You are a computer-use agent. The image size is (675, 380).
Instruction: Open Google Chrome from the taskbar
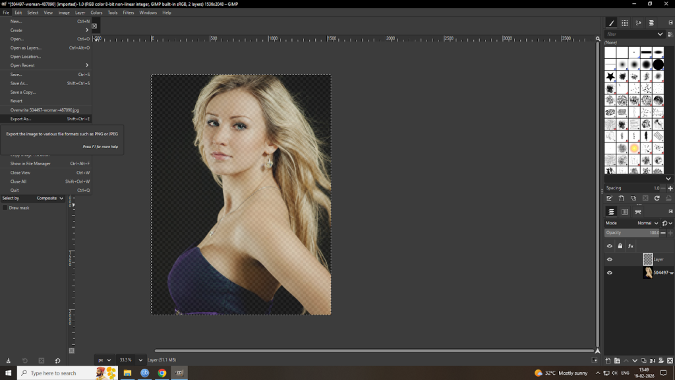pos(162,373)
